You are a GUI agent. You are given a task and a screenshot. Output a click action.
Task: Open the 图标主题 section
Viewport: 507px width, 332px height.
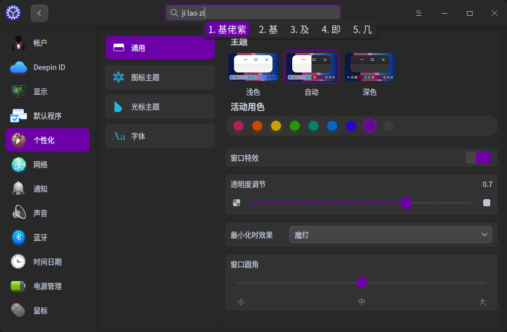point(161,77)
